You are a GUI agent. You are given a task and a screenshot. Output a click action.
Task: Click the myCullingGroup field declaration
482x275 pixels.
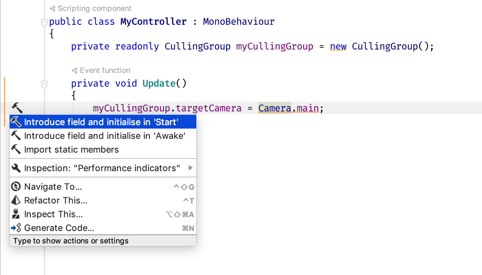275,46
